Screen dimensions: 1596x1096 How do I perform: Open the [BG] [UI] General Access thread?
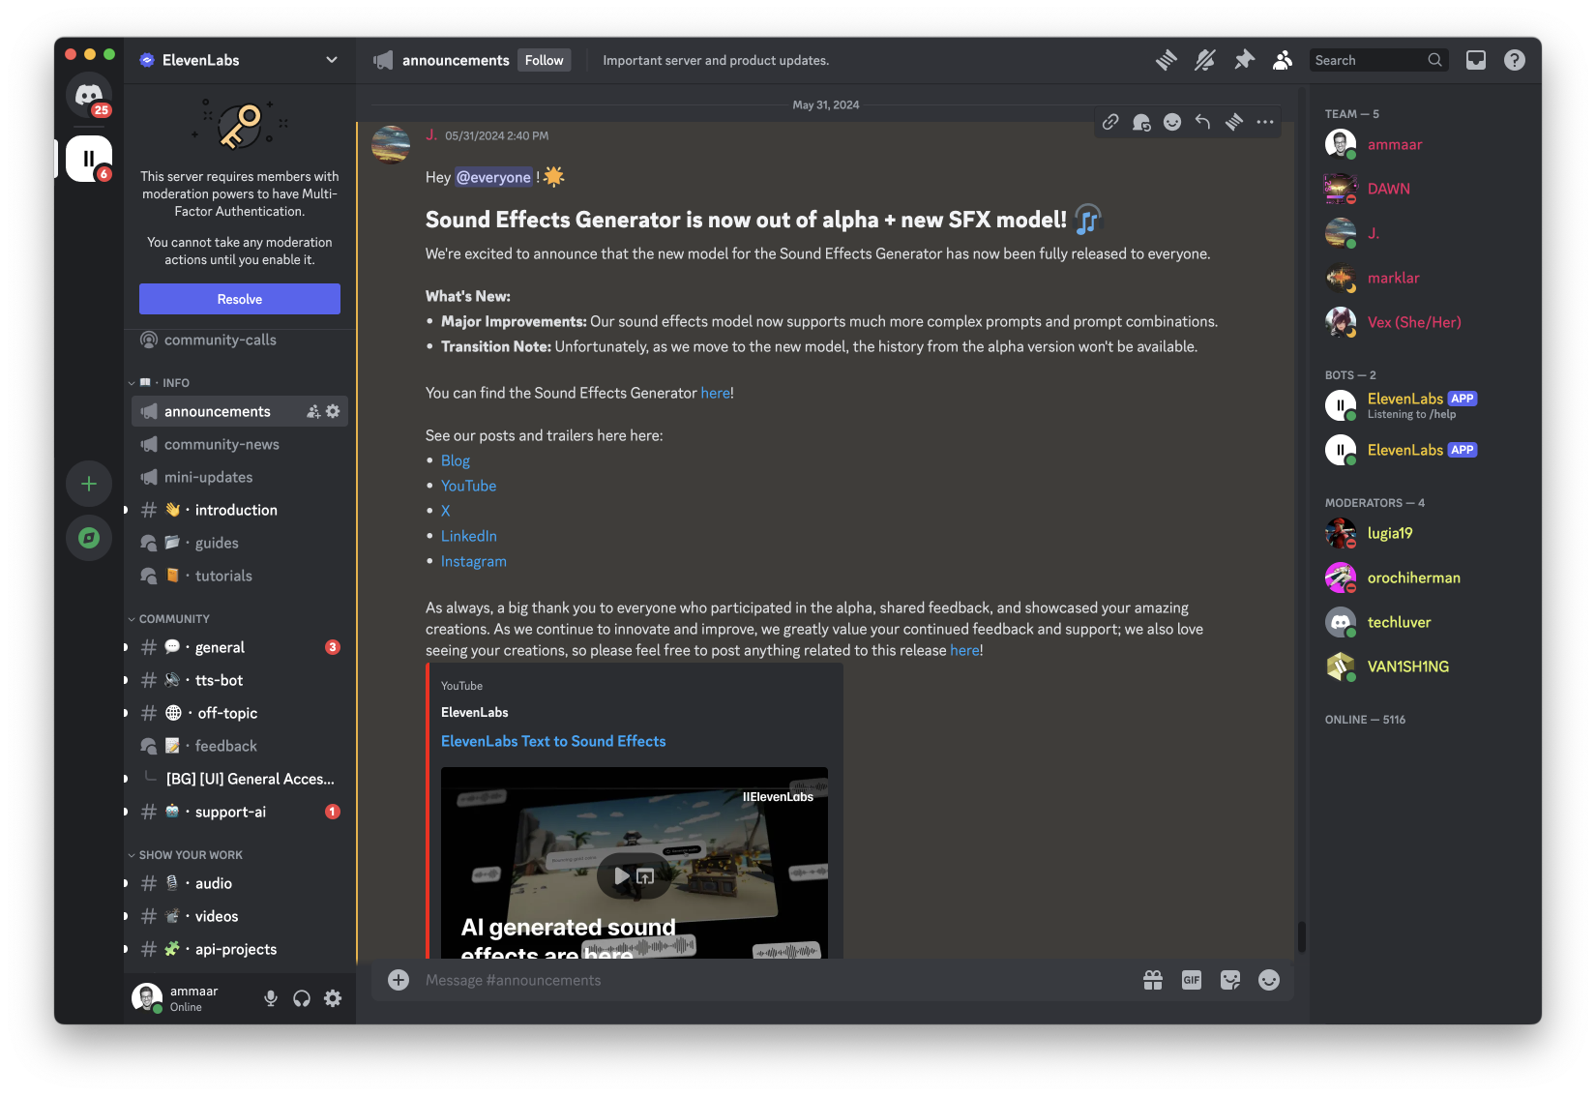pos(250,780)
